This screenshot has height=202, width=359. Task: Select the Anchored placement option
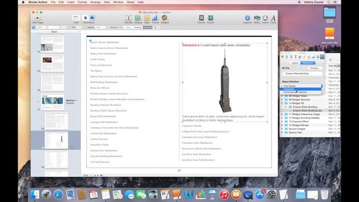[147, 27]
